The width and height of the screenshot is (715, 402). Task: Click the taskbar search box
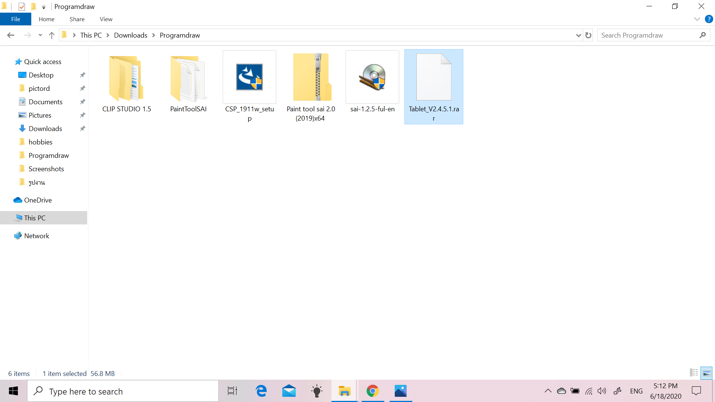pos(123,391)
